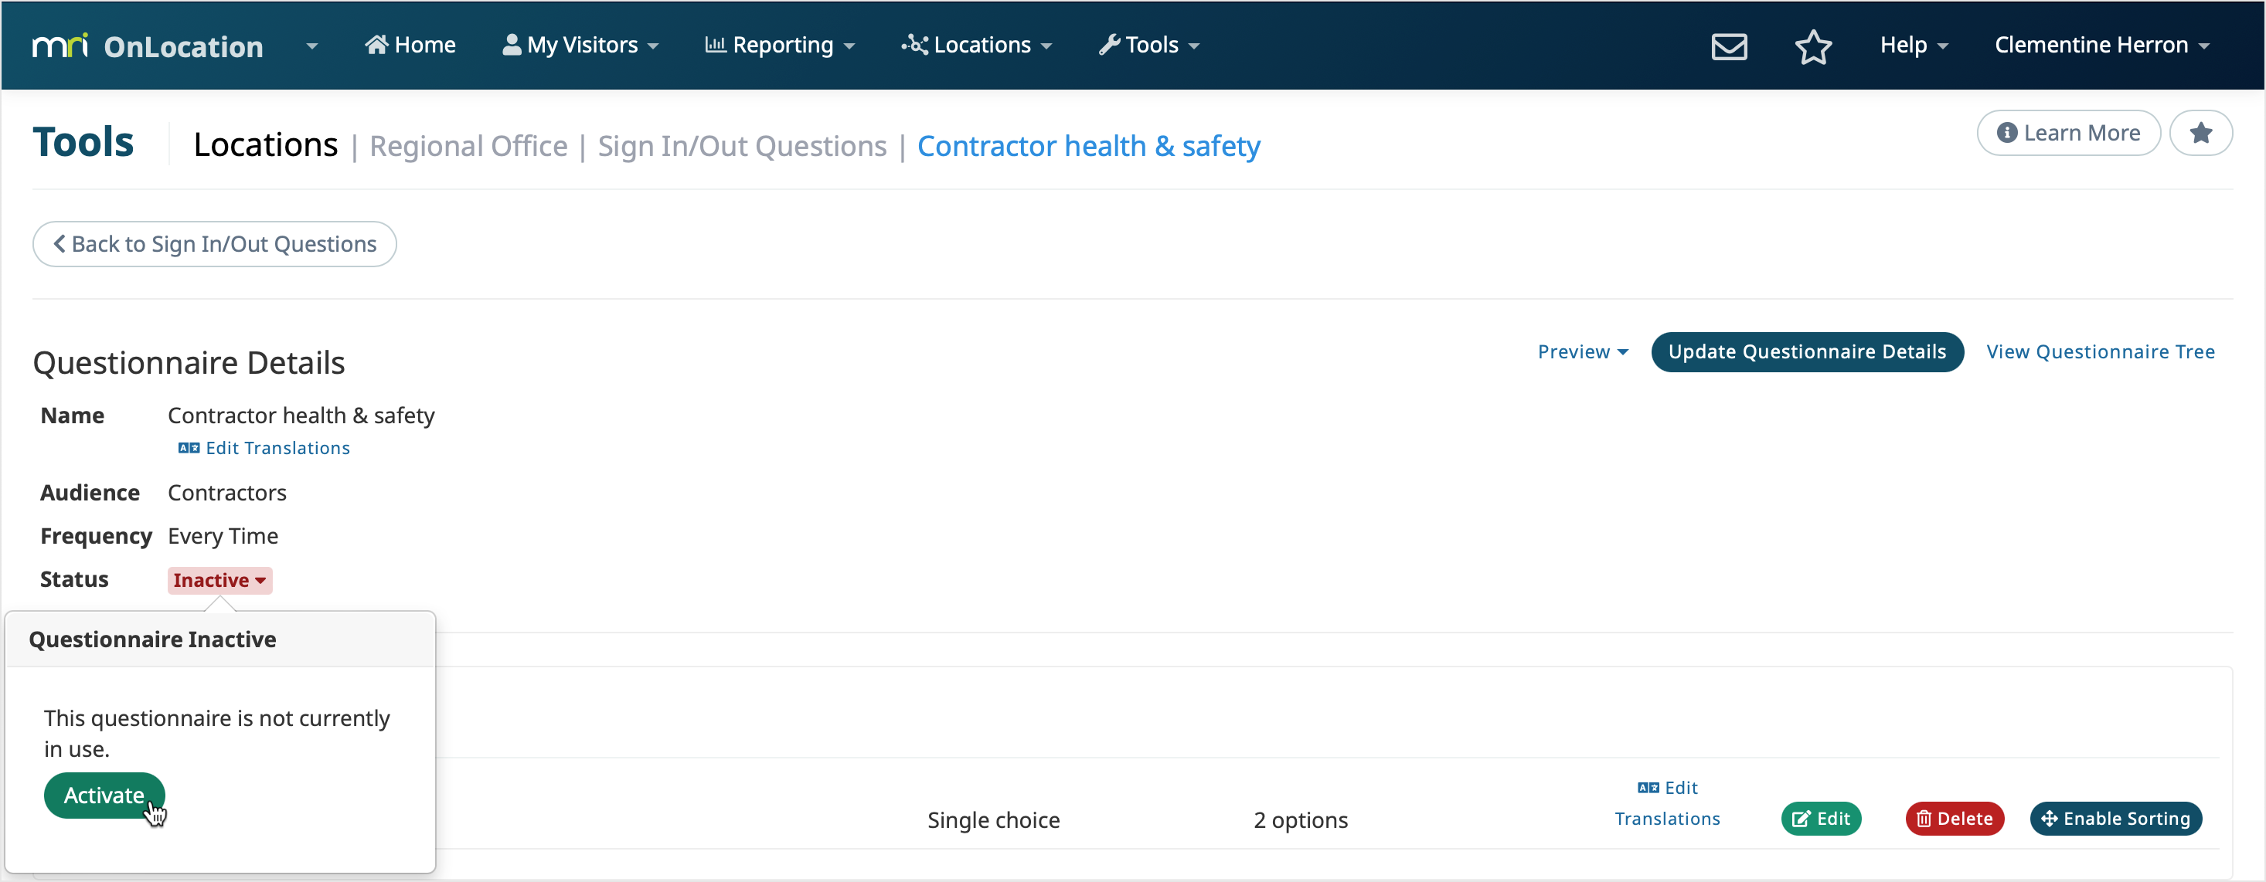The image size is (2266, 882).
Task: Expand the Help dropdown
Action: click(x=1914, y=45)
